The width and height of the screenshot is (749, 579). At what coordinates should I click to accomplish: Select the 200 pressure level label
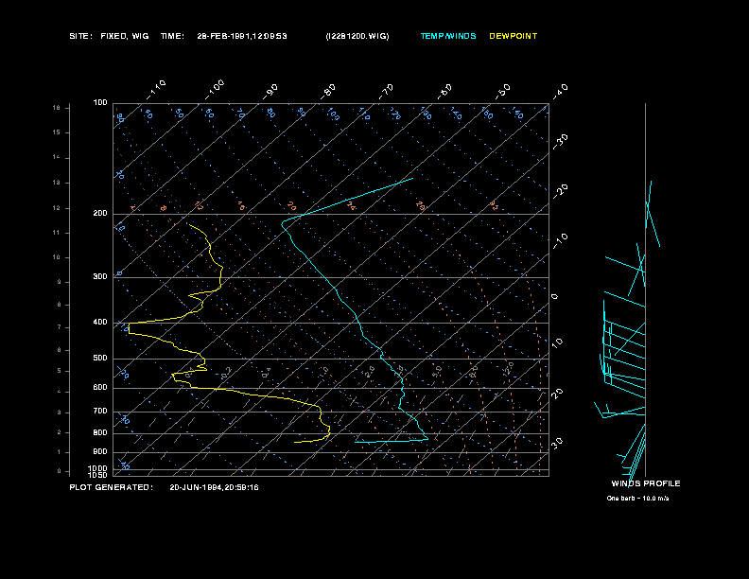coord(100,213)
